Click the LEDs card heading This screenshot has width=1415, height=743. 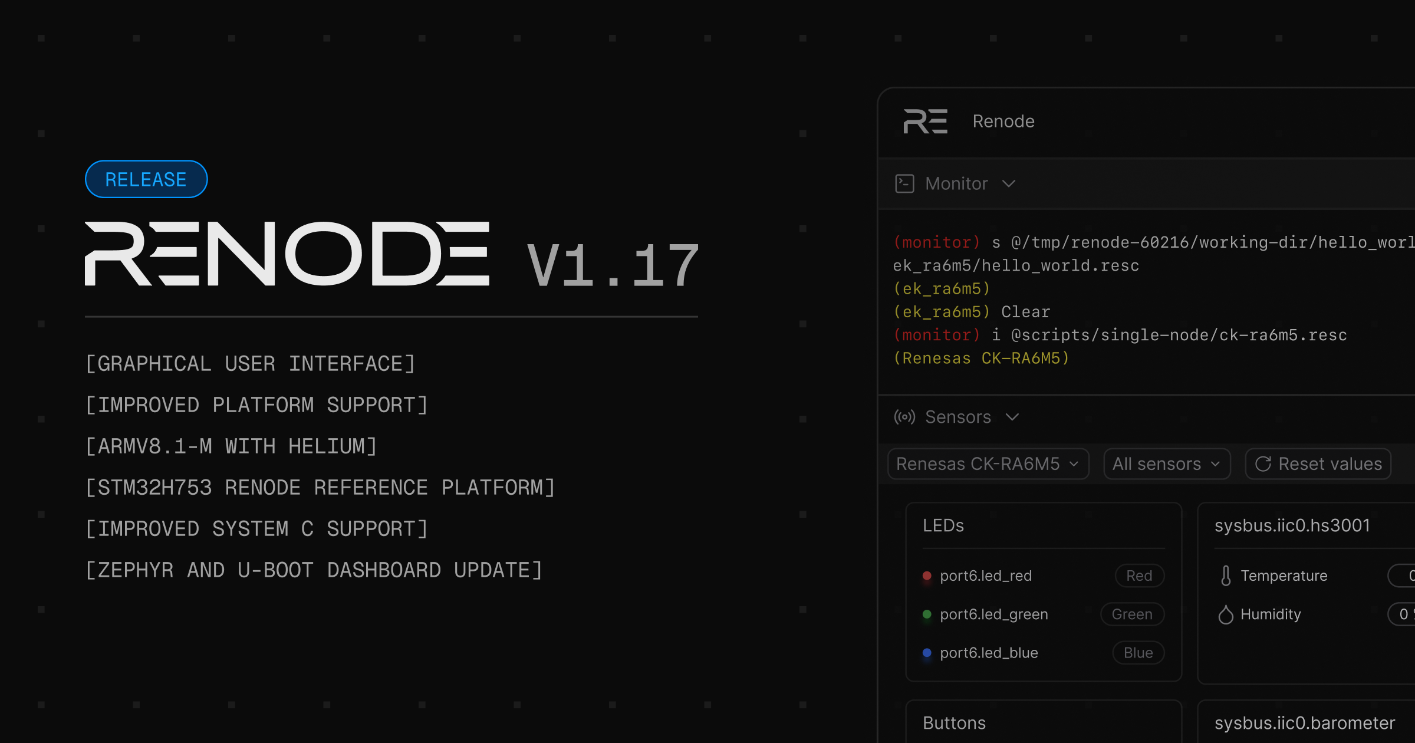coord(943,525)
